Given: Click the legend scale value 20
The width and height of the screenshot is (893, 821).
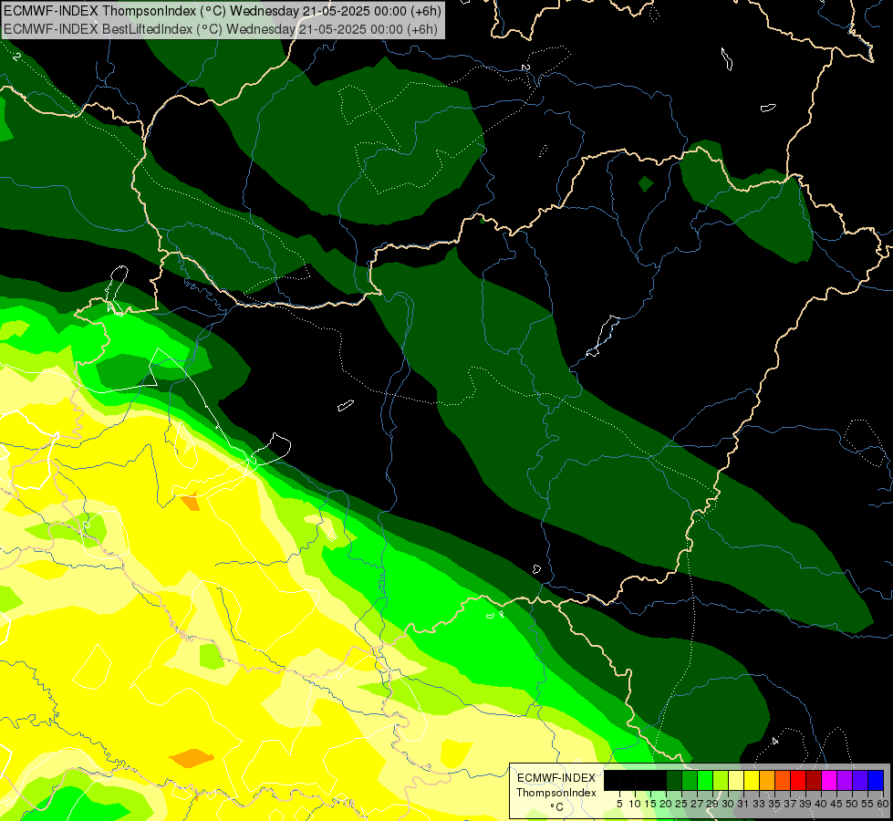Looking at the screenshot, I should click(666, 804).
